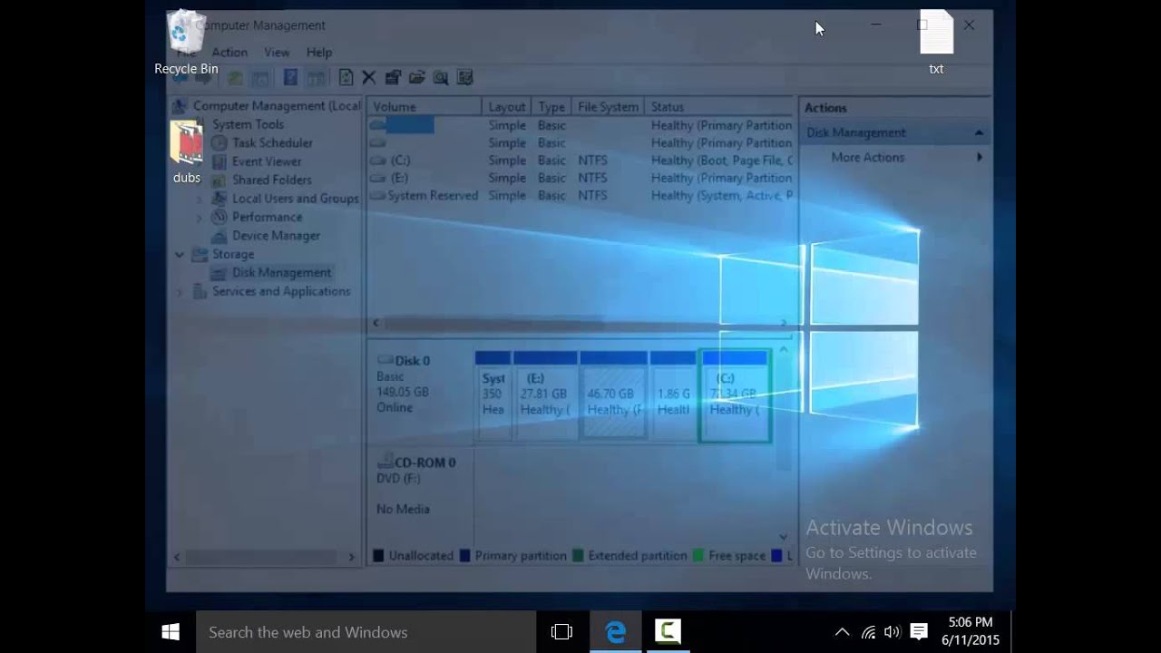Launch Microsoft Edge from the taskbar
1161x653 pixels.
tap(616, 632)
